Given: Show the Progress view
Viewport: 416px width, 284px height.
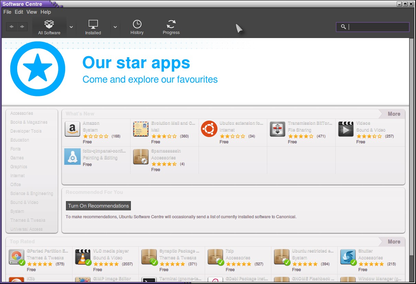Looking at the screenshot, I should pos(171,27).
